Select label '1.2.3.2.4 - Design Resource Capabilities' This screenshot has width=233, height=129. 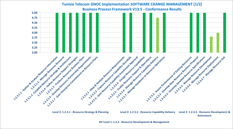pyautogui.click(x=127, y=74)
